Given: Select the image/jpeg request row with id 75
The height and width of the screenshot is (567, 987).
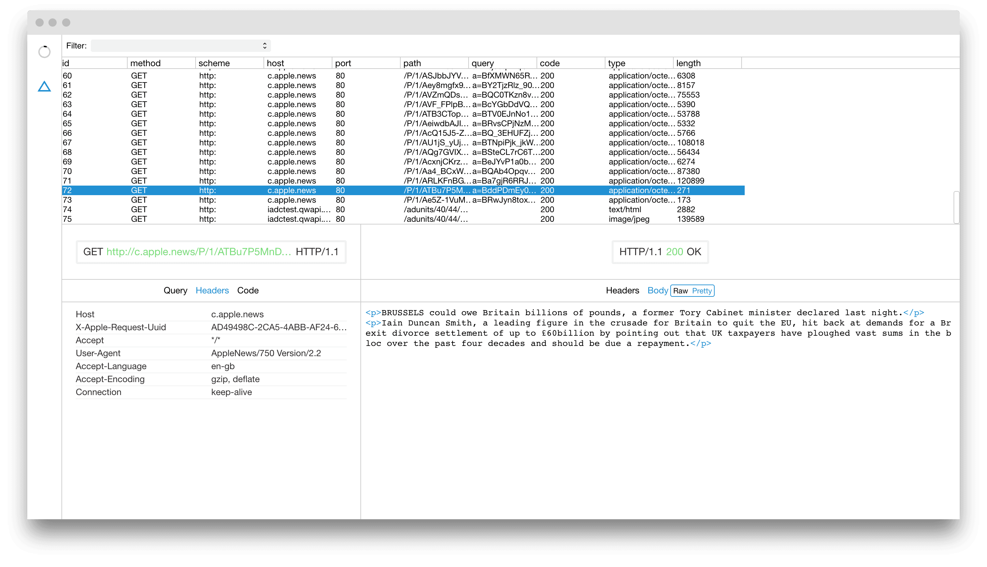Looking at the screenshot, I should (403, 219).
